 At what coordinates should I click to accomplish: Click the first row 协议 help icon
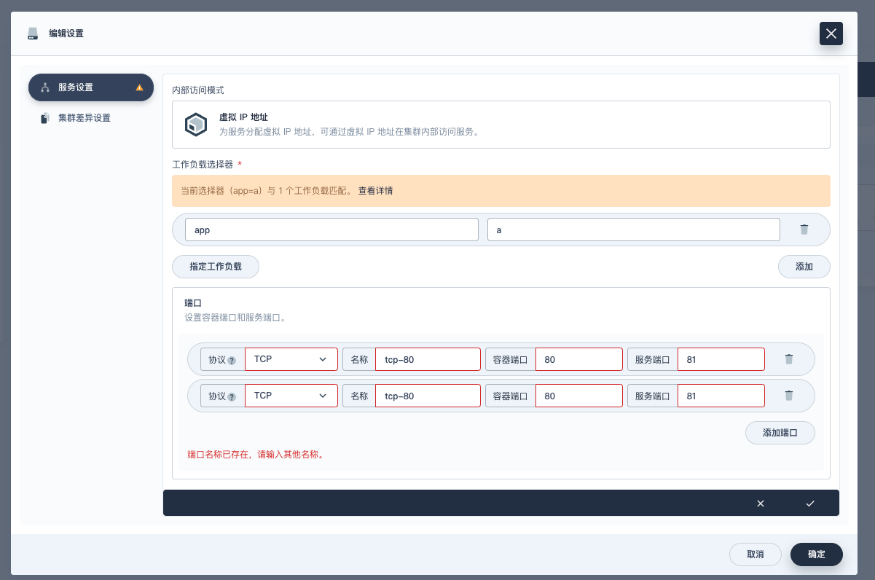point(232,360)
